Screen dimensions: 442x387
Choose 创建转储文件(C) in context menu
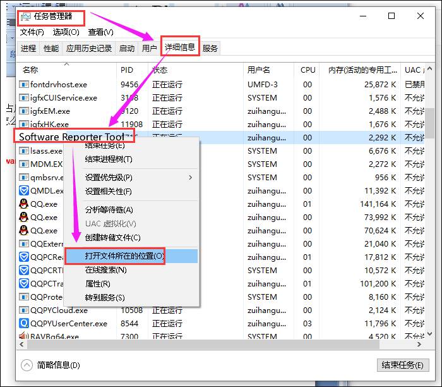(112, 237)
